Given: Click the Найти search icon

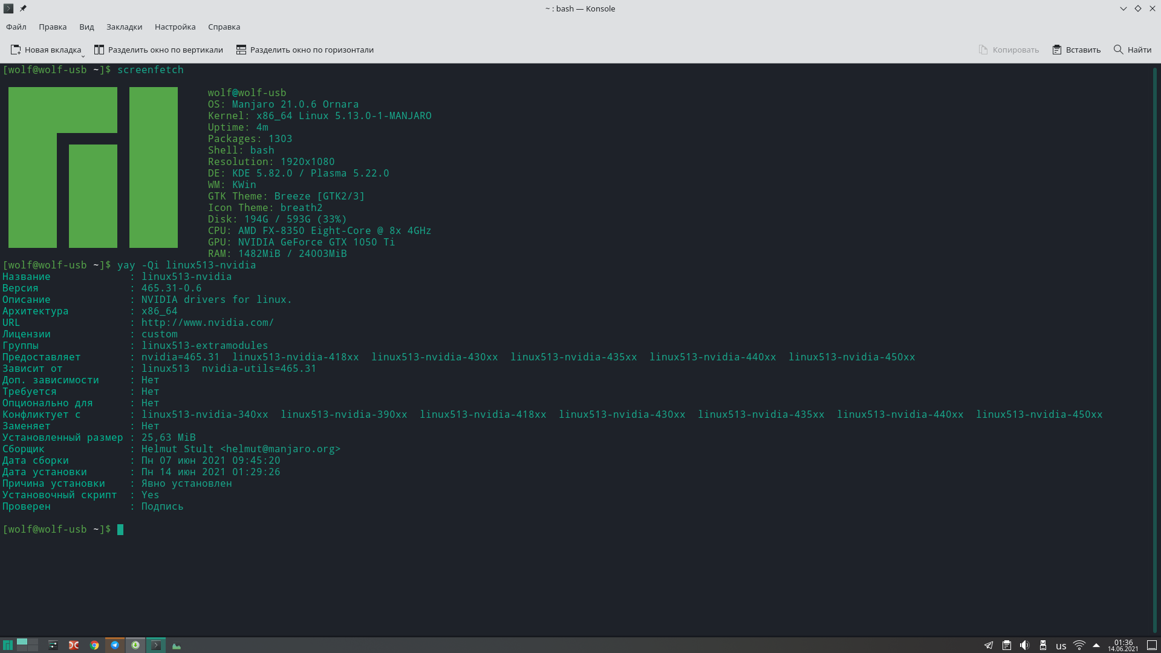Looking at the screenshot, I should click(1118, 50).
